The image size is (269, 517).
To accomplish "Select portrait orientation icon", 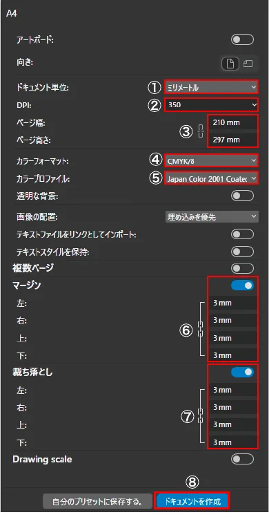I will (x=230, y=64).
